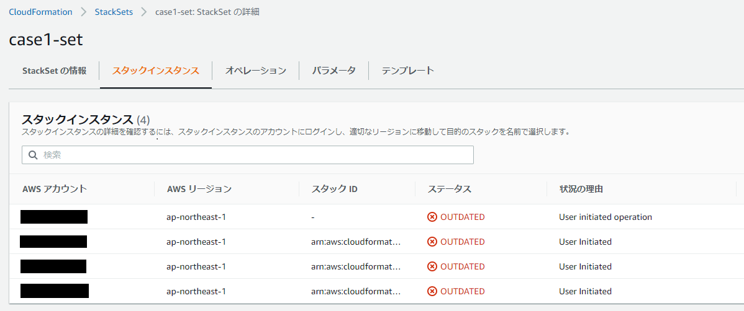Click the magnifier icon in search box
Image resolution: width=744 pixels, height=311 pixels.
coord(33,155)
